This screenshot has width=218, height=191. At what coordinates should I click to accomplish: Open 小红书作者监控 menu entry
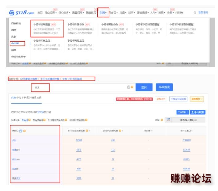click(47, 45)
